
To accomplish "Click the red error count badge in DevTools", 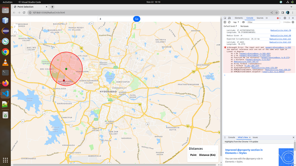I will click(279, 18).
